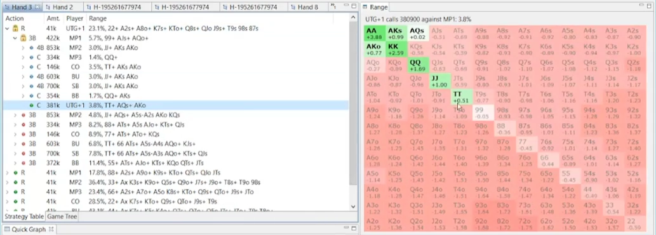The width and height of the screenshot is (656, 235).
Task: Close the Hand 3 tab with its X icon
Action: tap(37, 7)
